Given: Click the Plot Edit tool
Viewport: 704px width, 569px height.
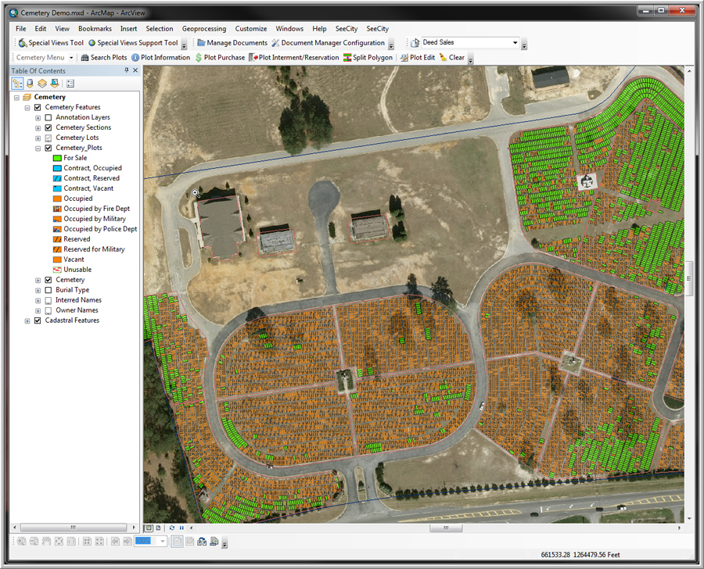Looking at the screenshot, I should tap(418, 58).
